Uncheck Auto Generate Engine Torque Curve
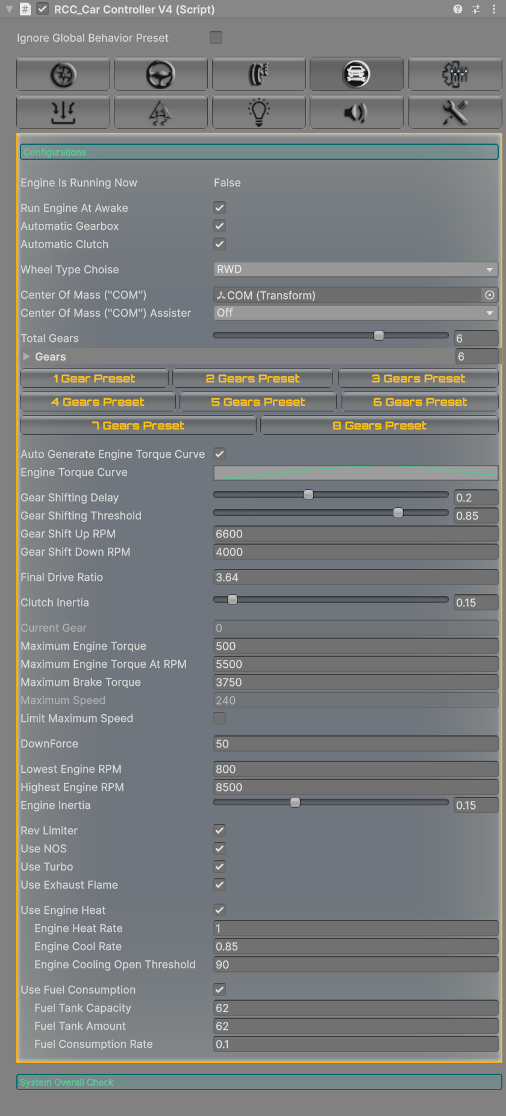This screenshot has width=506, height=1116. tap(219, 454)
